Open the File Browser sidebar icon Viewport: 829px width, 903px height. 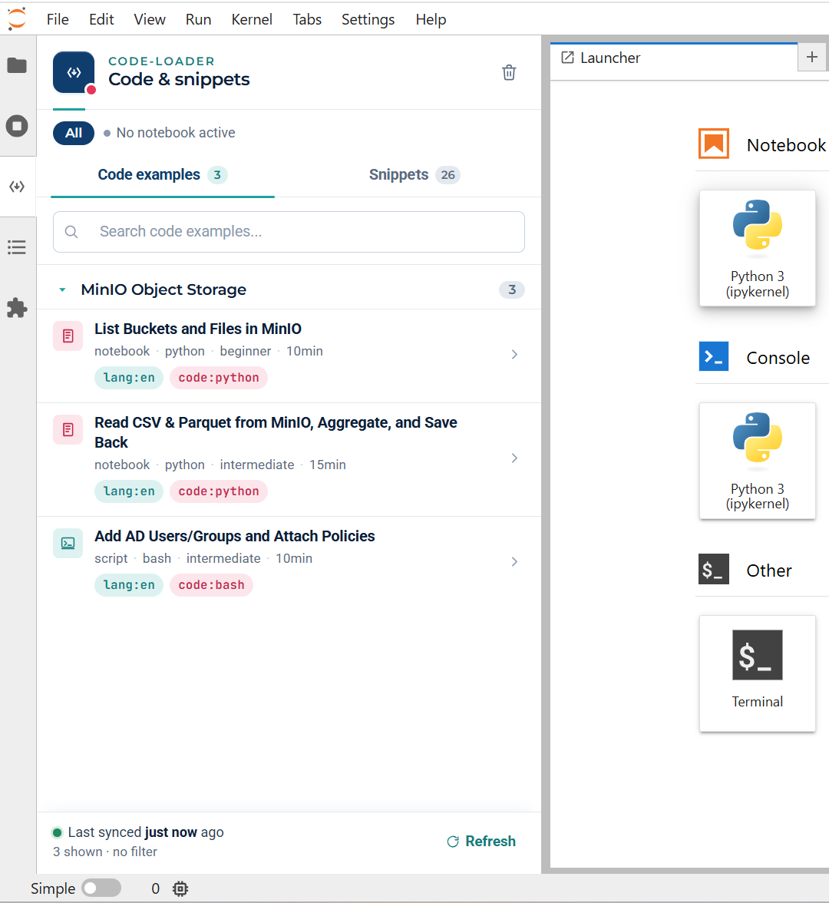[17, 66]
